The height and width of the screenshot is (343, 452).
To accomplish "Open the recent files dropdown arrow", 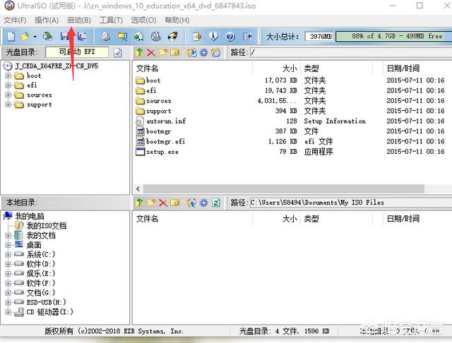I will pyautogui.click(x=35, y=37).
